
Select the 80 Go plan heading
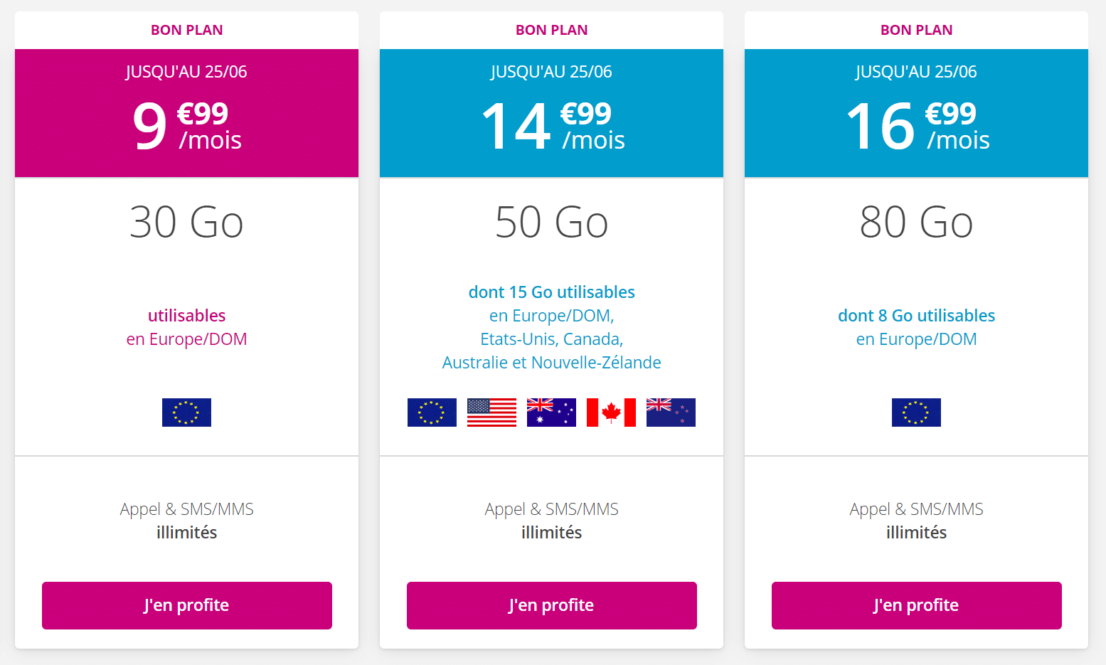916,222
